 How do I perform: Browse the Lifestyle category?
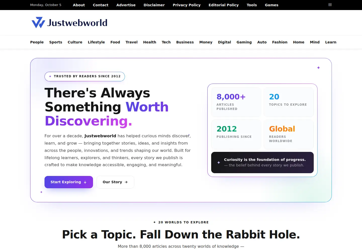[96, 42]
